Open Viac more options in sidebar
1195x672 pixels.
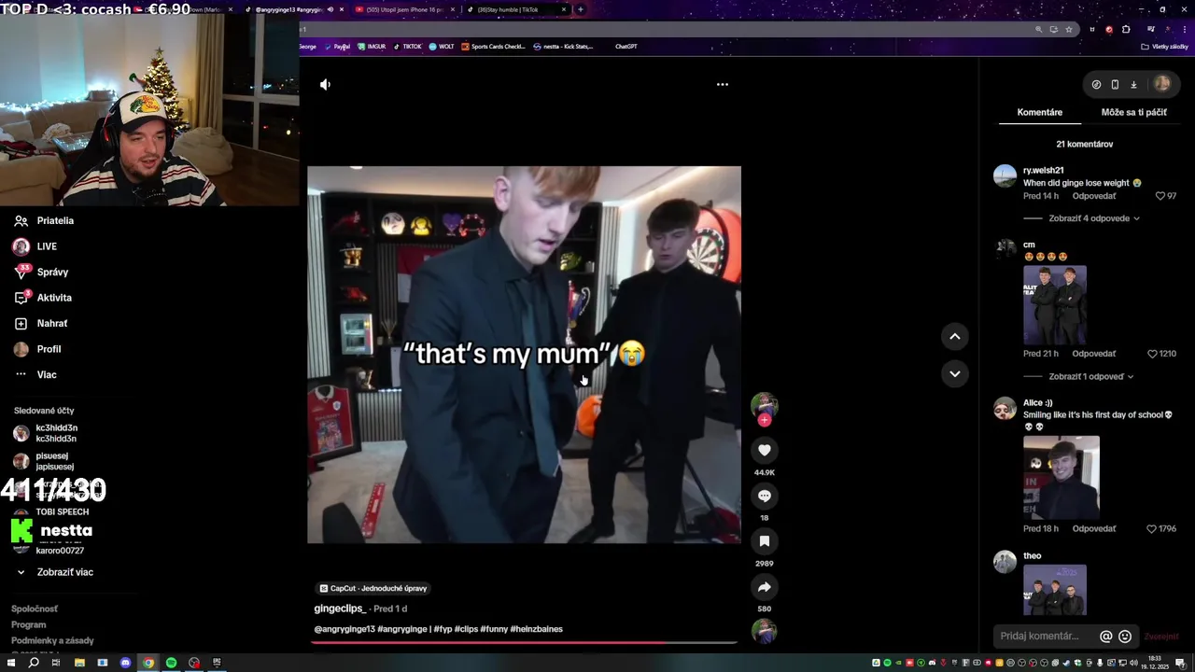point(35,374)
